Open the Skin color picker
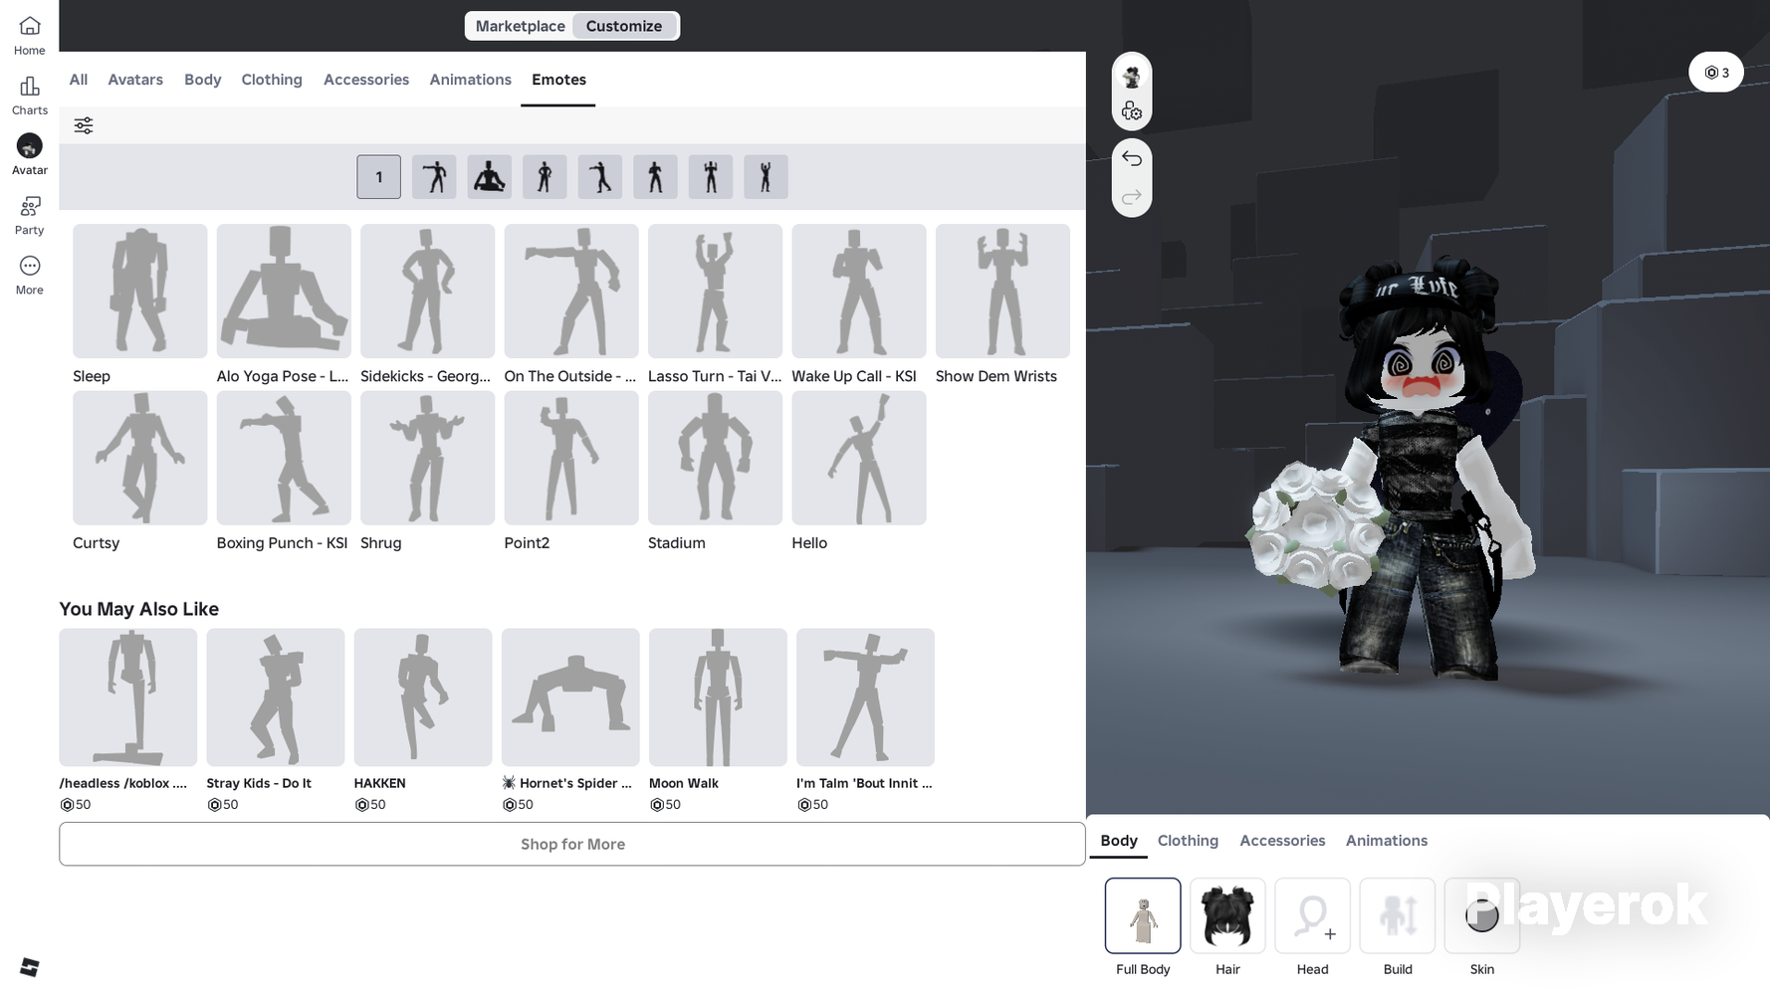Viewport: 1770px width, 995px height. coord(1481,915)
